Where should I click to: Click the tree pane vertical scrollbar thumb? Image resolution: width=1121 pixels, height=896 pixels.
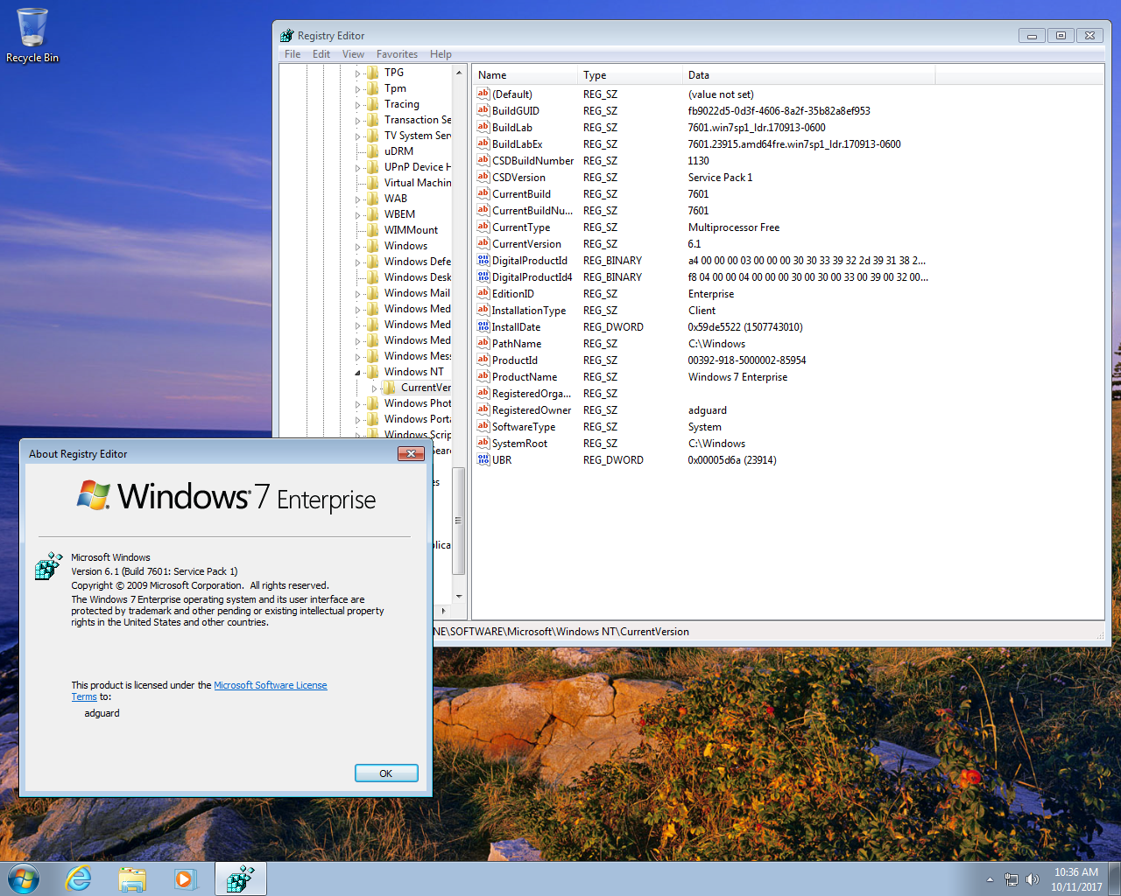pos(458,521)
